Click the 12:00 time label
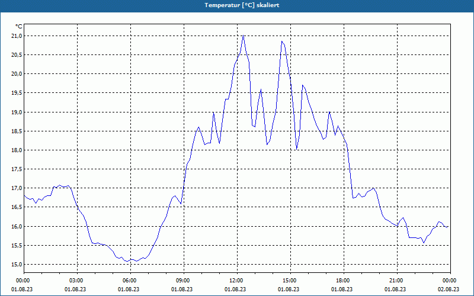 [235, 281]
